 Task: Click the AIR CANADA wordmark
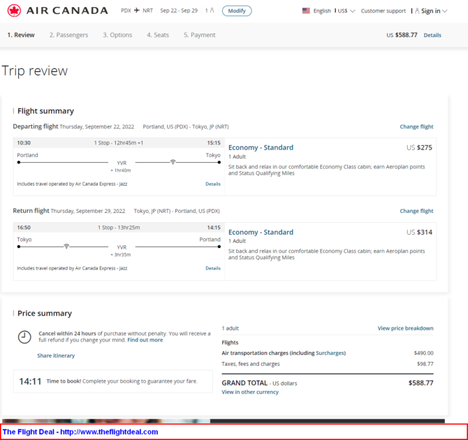[67, 10]
